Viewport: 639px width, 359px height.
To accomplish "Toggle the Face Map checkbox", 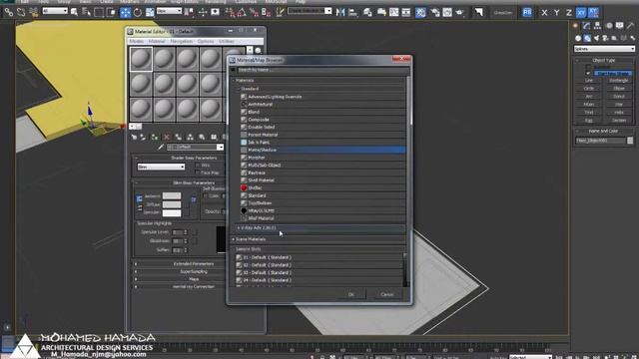I will tap(198, 173).
